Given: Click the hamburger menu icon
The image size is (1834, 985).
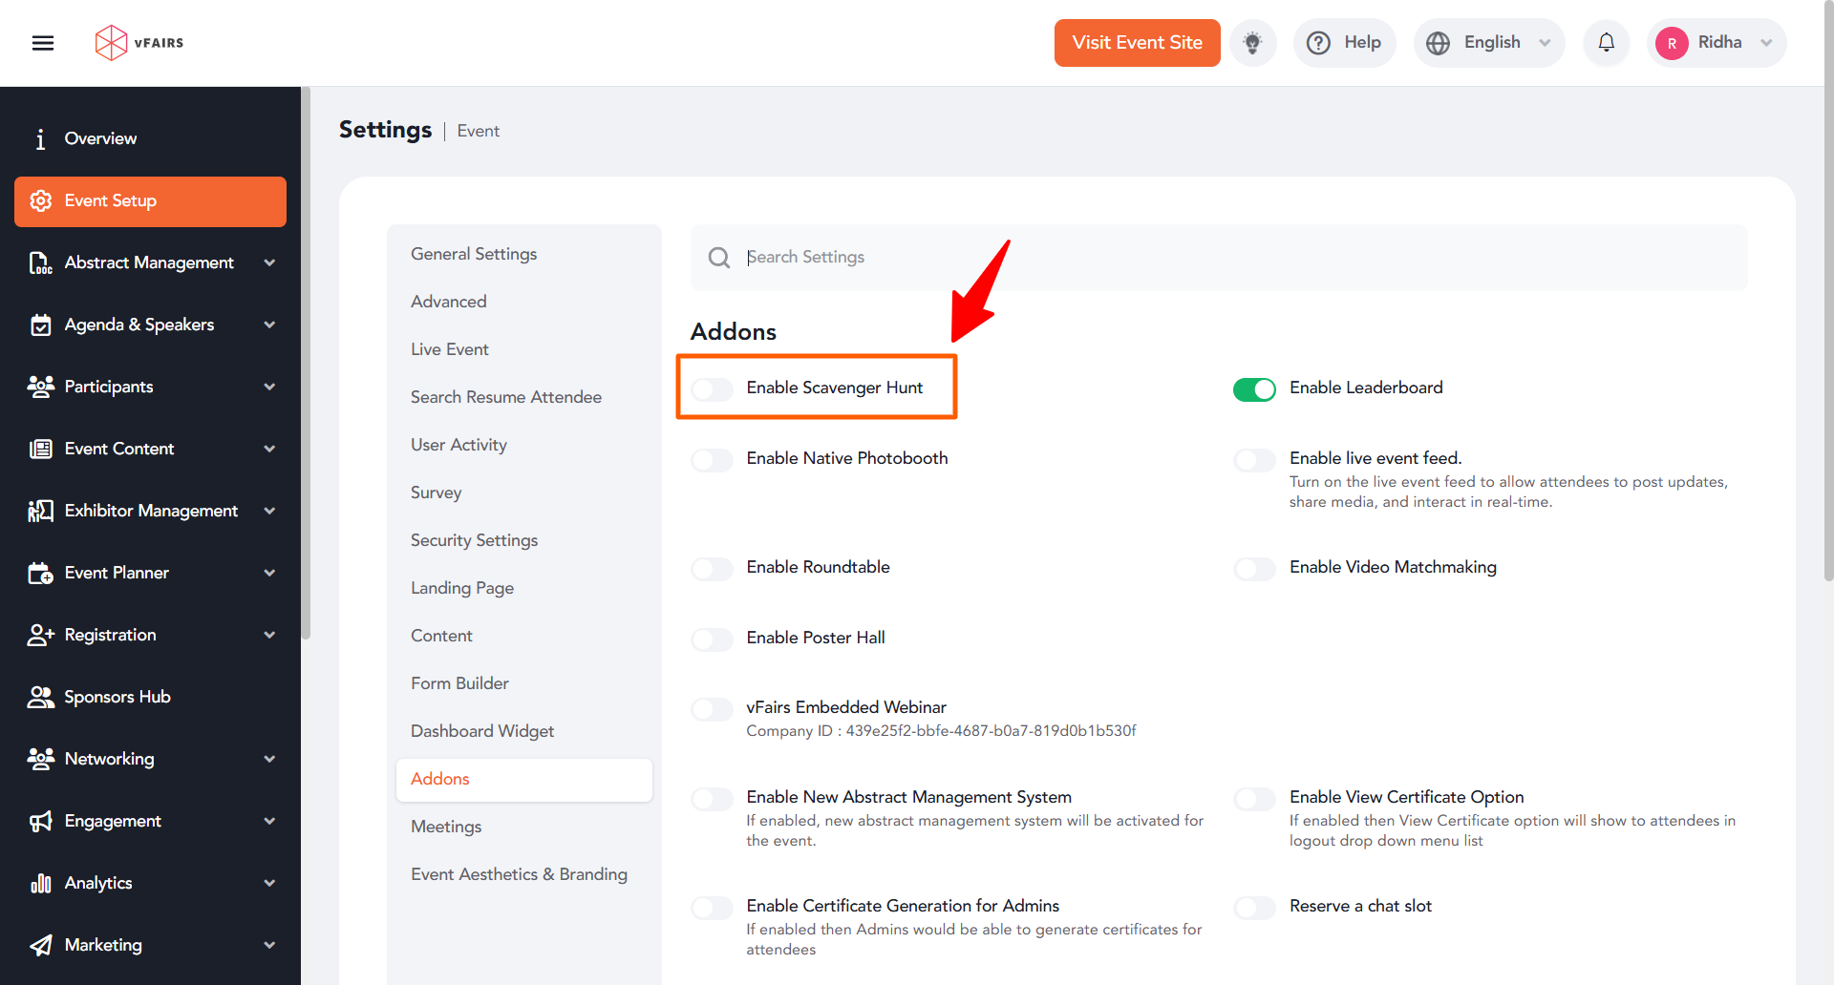Looking at the screenshot, I should tap(43, 43).
